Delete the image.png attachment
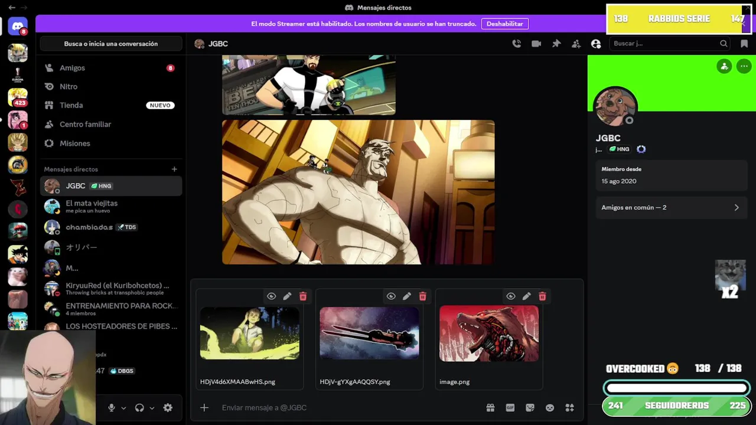This screenshot has width=756, height=425. [x=543, y=296]
